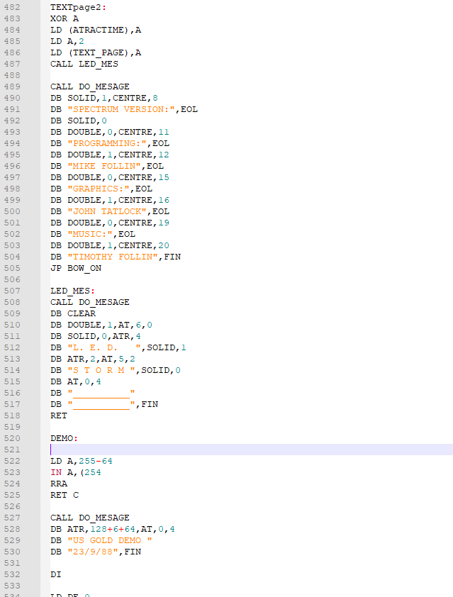
Task: Click the "MUSIC:" string
Action: pos(90,234)
